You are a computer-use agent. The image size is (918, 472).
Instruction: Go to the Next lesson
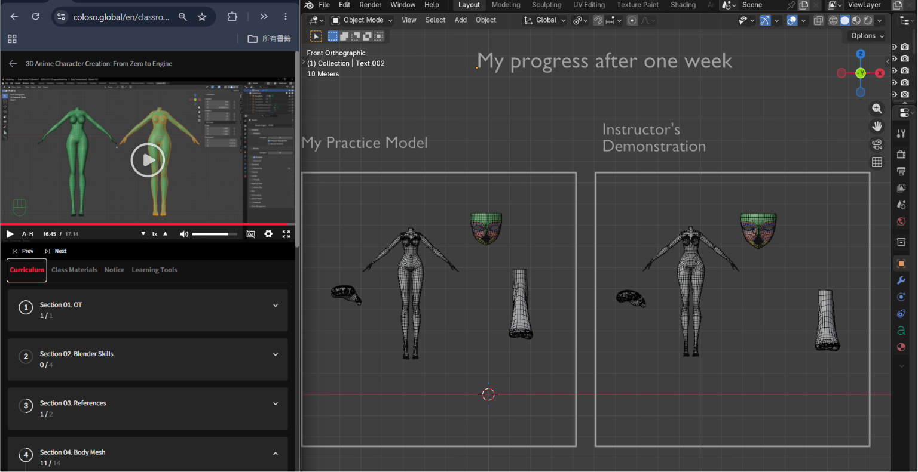[56, 251]
